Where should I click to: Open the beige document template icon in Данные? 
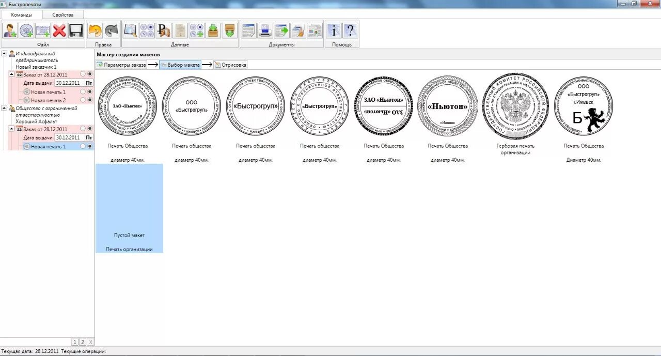pyautogui.click(x=180, y=30)
